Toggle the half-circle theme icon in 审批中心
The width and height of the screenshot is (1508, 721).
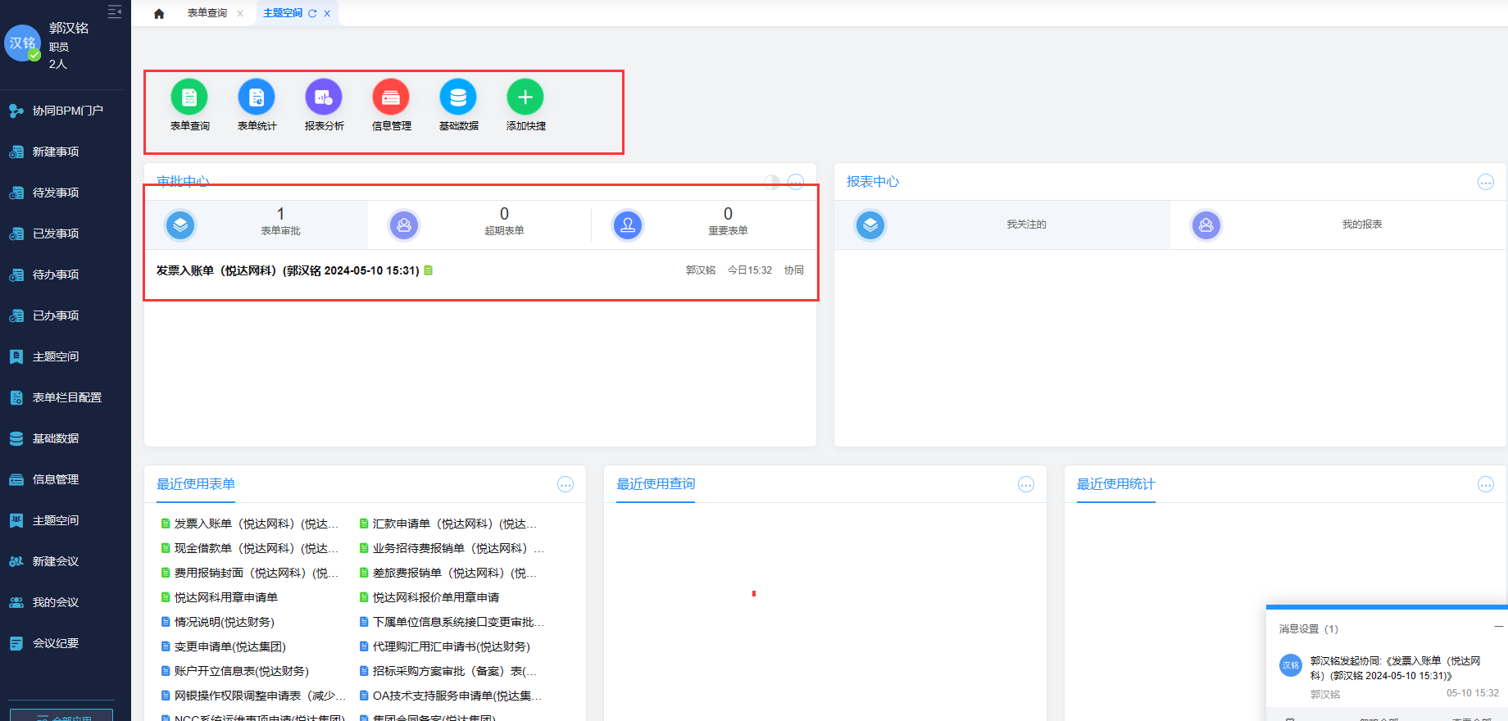[x=771, y=182]
